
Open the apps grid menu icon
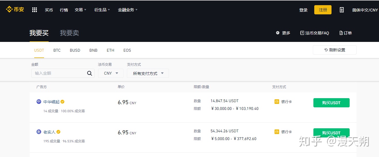[35, 10]
